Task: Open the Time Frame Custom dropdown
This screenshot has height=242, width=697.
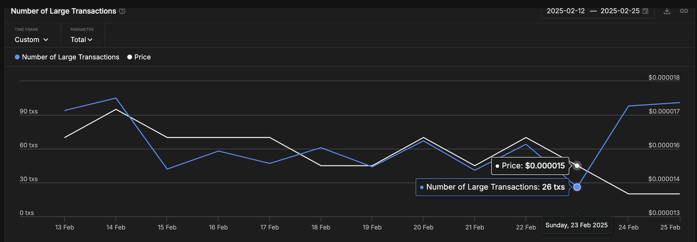Action: (x=31, y=40)
